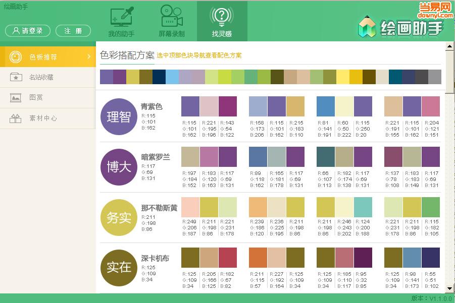Click the 素材中心 gift box icon
This screenshot has width=455, height=303.
[x=16, y=118]
